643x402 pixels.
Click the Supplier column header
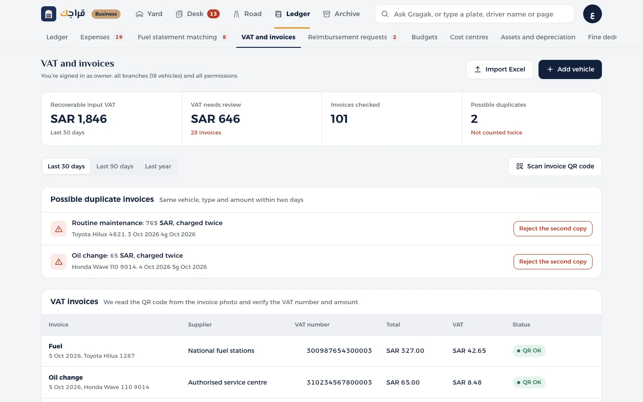tap(200, 325)
